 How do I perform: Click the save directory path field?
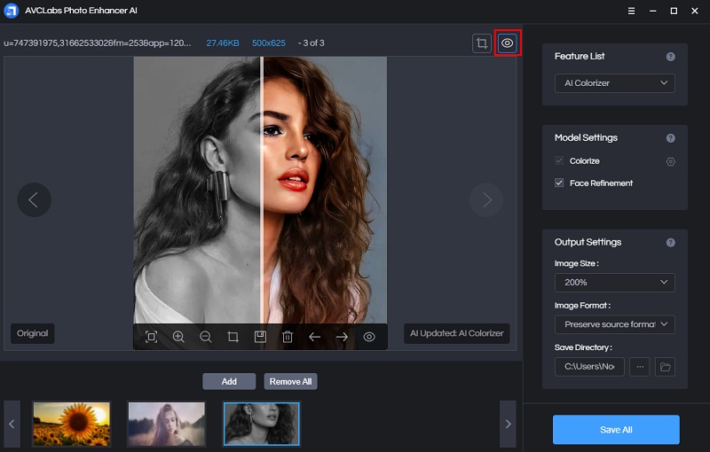(x=589, y=367)
